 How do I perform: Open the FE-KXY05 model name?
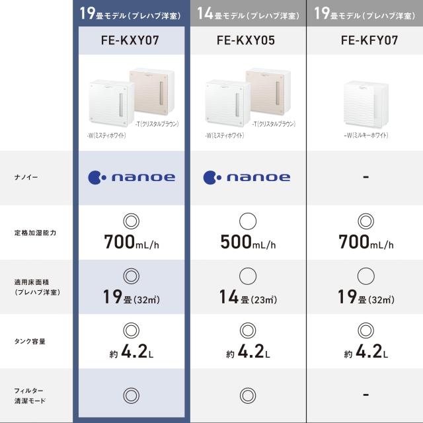tap(246, 40)
